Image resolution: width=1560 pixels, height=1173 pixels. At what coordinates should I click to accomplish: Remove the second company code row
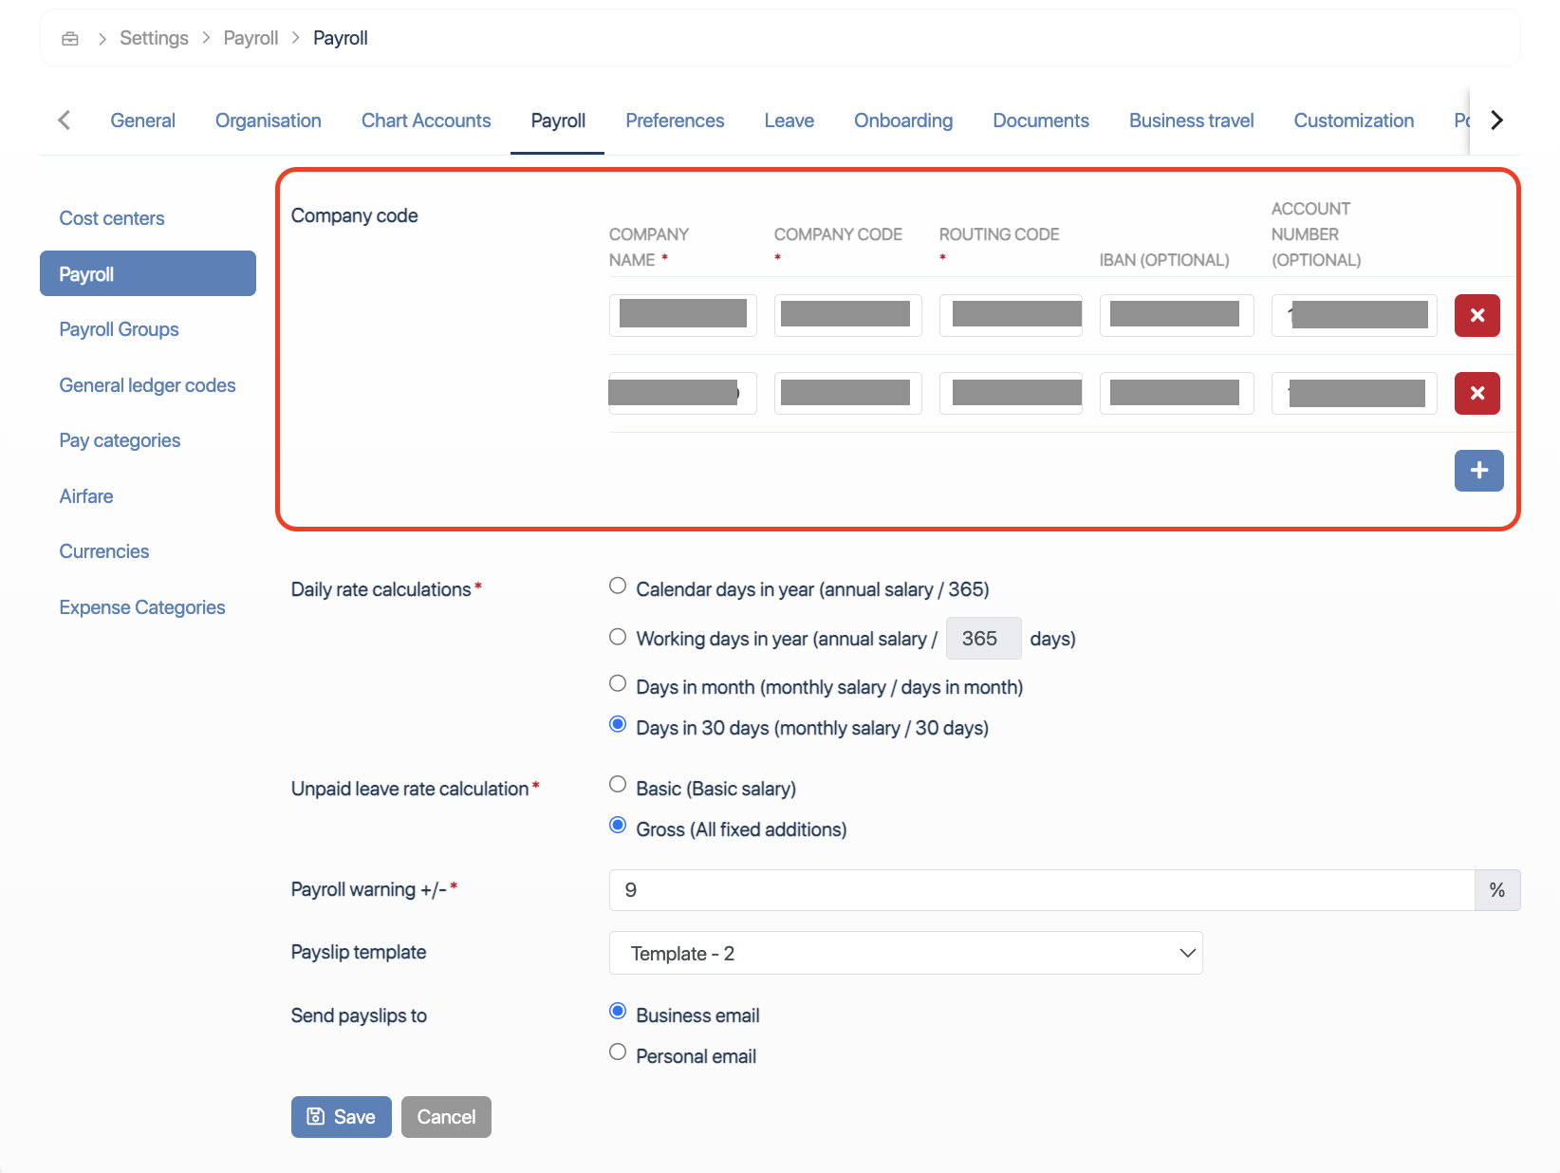pos(1476,394)
